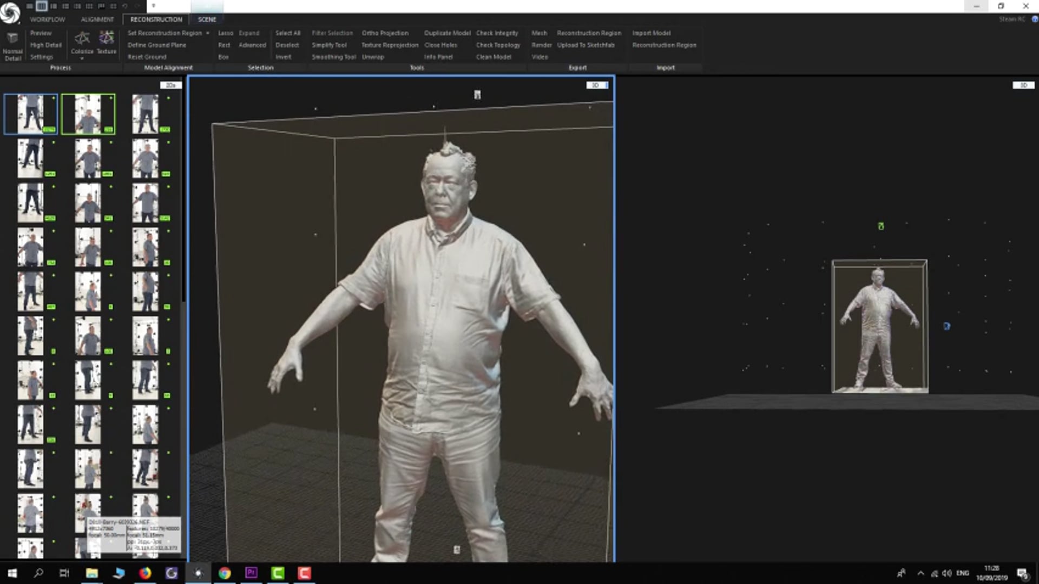1039x584 pixels.
Task: Open the center viewport 3D view selector
Action: pyautogui.click(x=597, y=85)
